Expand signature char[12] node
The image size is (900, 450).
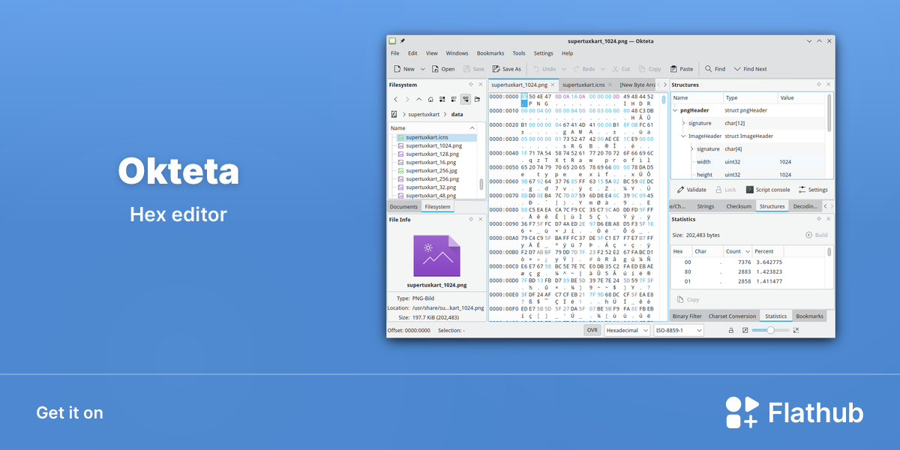point(683,123)
